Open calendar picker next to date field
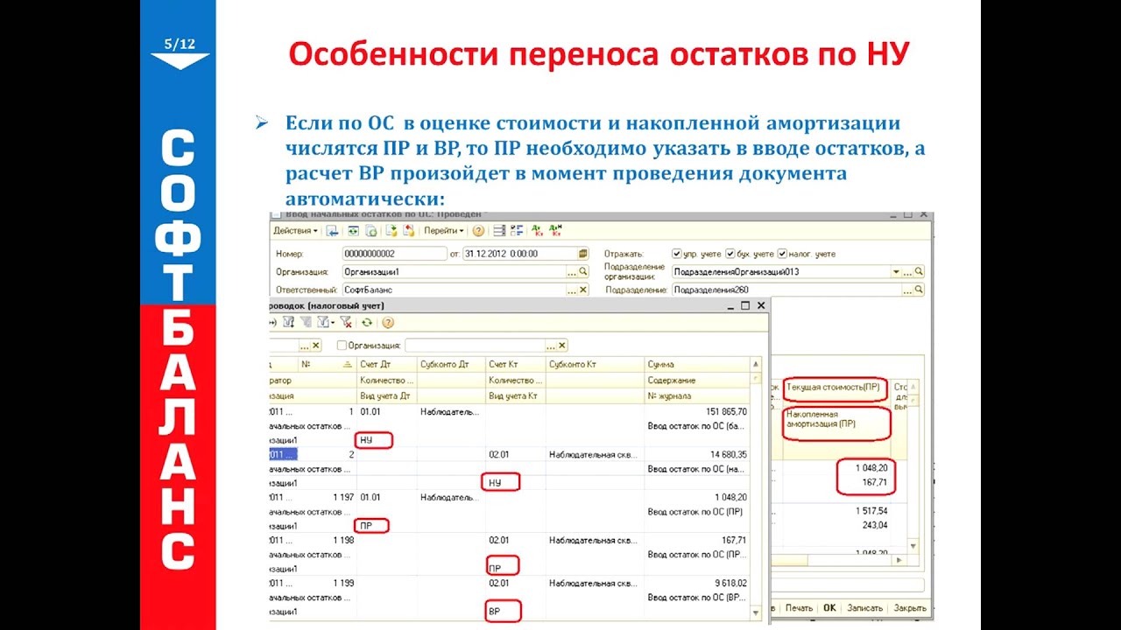 582,254
